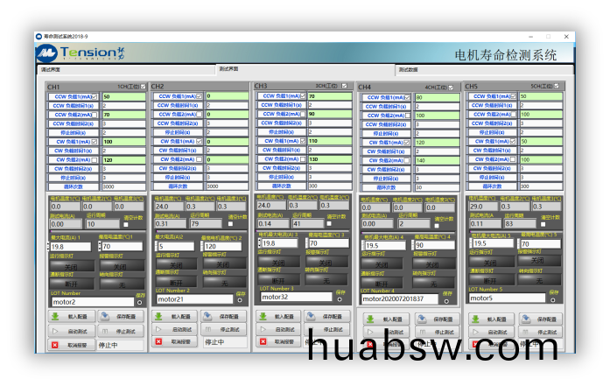Enable the CCW 负载2(mA) checkbox in CH1
This screenshot has width=610, height=386.
[99, 115]
